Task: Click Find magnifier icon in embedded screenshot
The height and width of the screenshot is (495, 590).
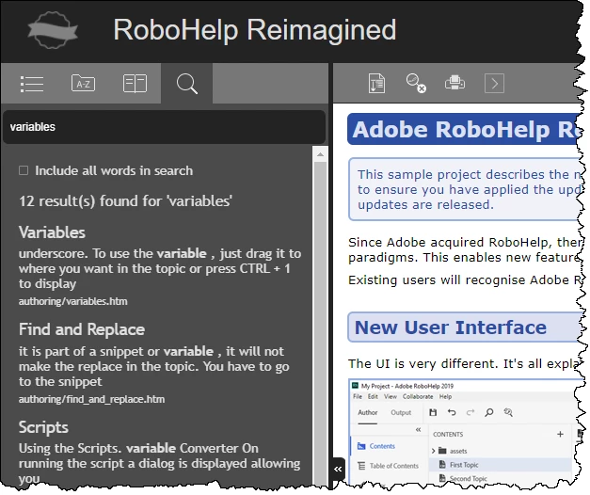Action: [x=489, y=412]
